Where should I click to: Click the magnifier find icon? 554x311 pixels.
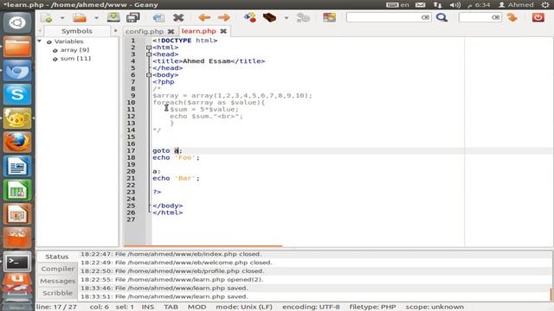(x=441, y=17)
